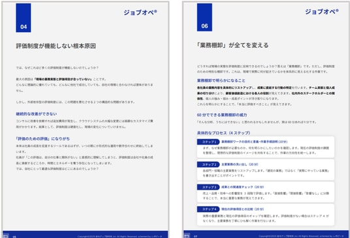The height and width of the screenshot is (238, 350).
Task: Select the blue 06 page number block
Action: [204, 17]
